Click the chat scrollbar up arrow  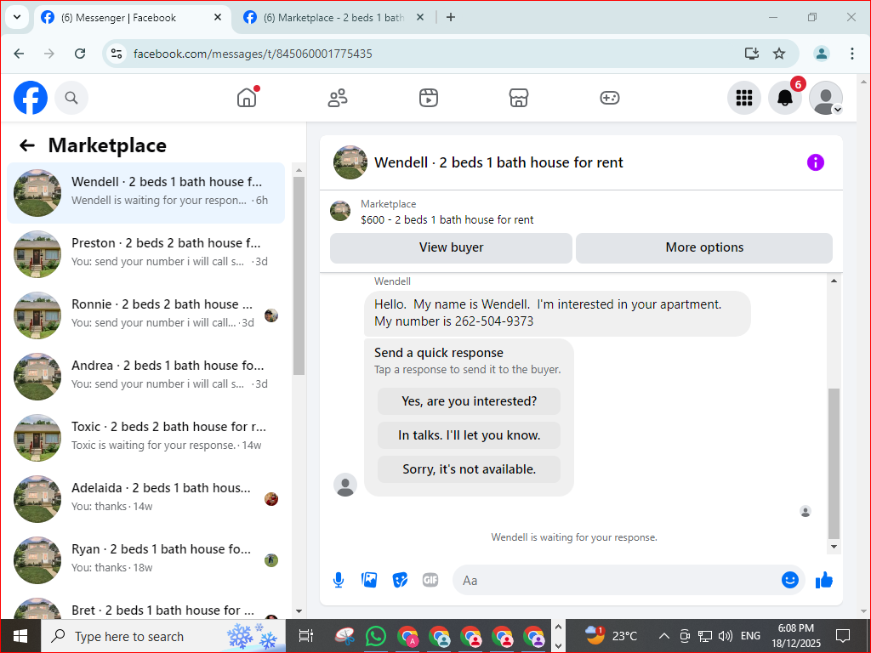point(834,281)
